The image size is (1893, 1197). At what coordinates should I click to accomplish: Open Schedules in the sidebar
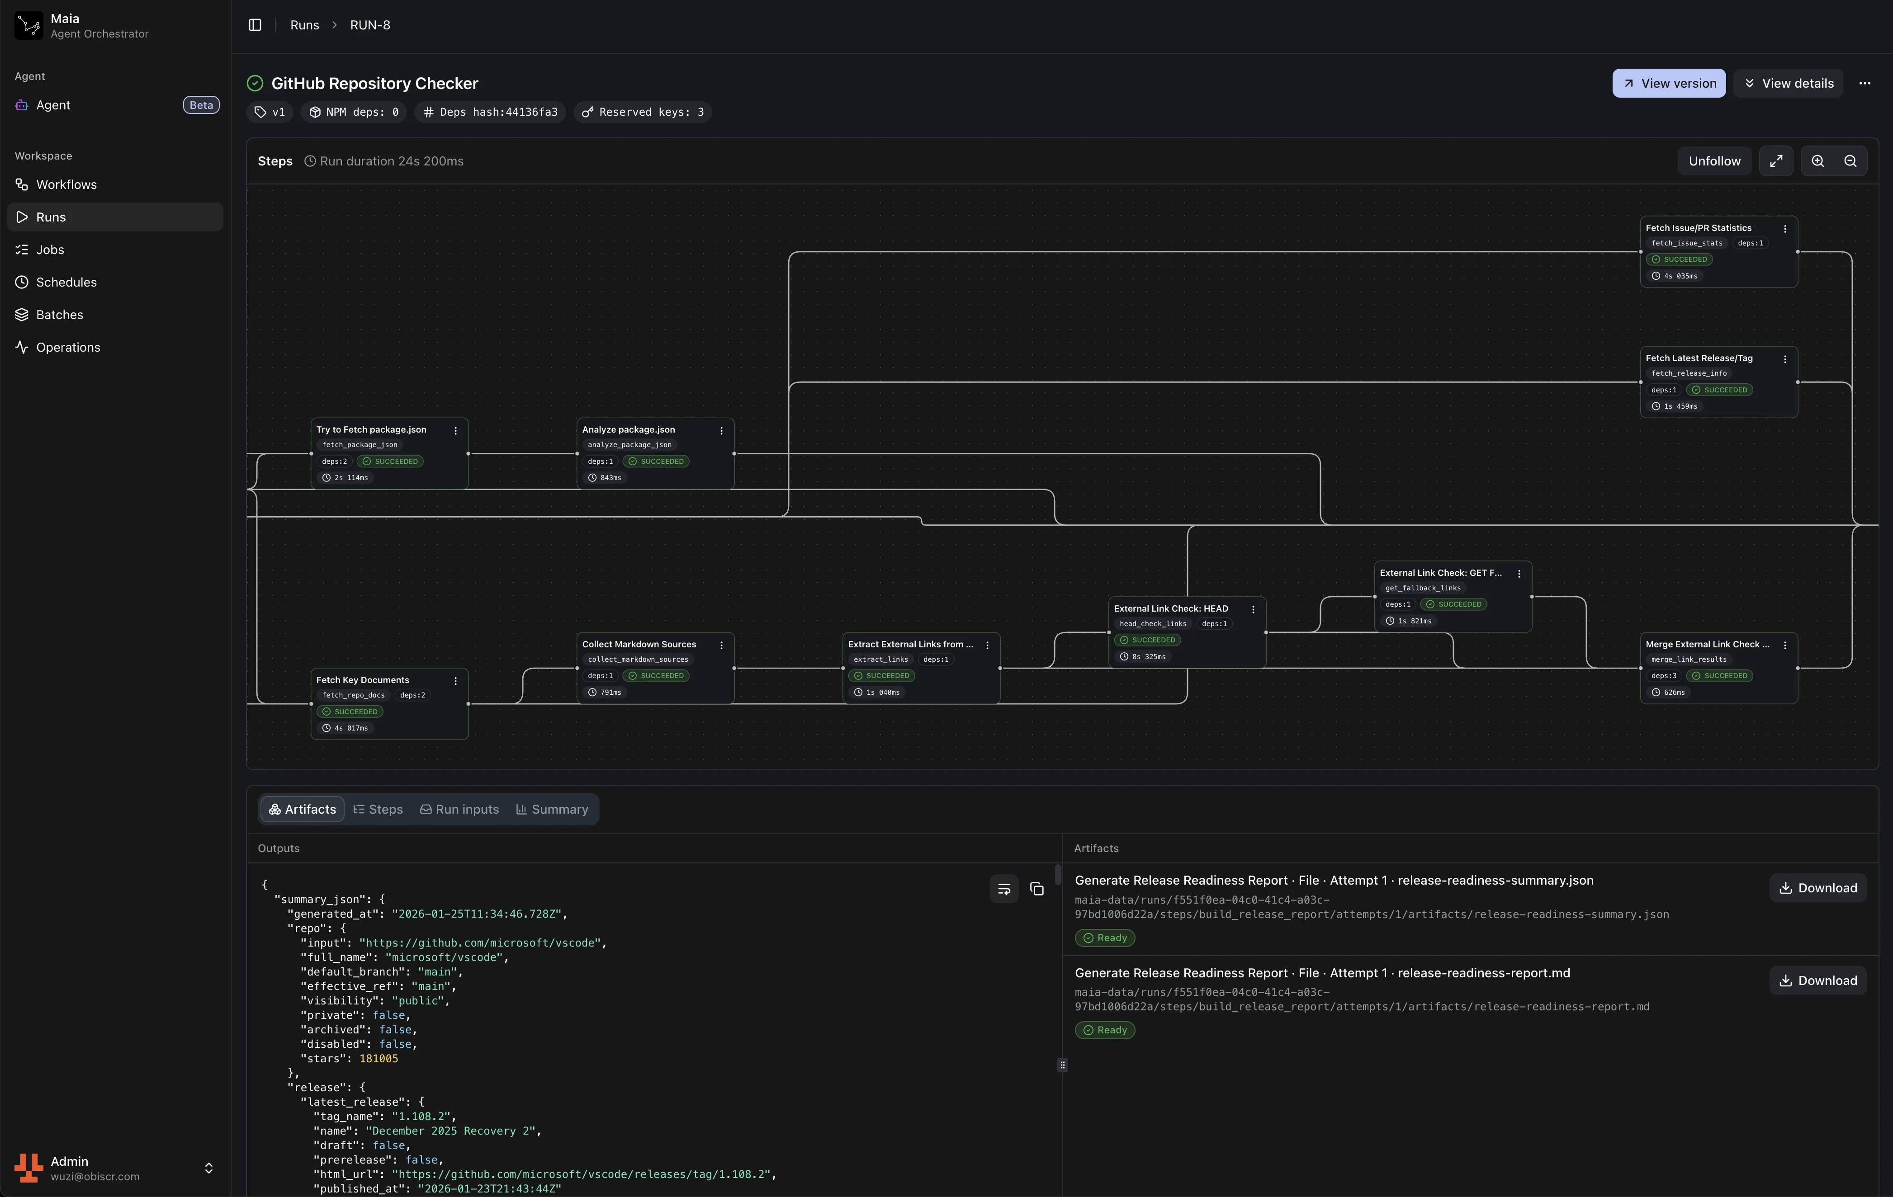coord(66,282)
